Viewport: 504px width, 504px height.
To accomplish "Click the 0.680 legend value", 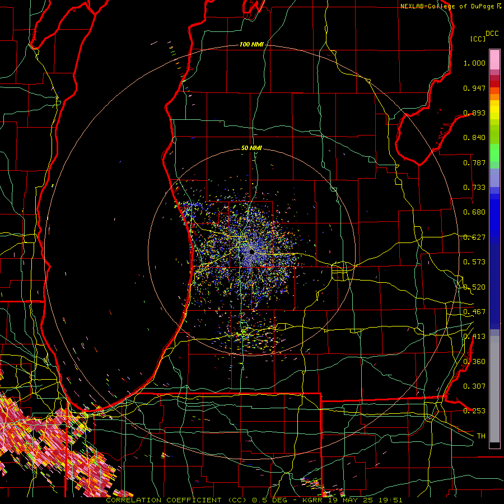I will 474,212.
